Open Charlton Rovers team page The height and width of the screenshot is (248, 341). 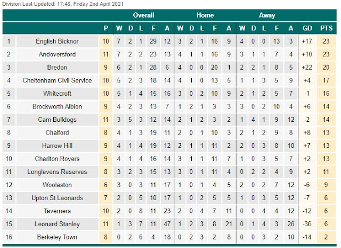pyautogui.click(x=57, y=159)
